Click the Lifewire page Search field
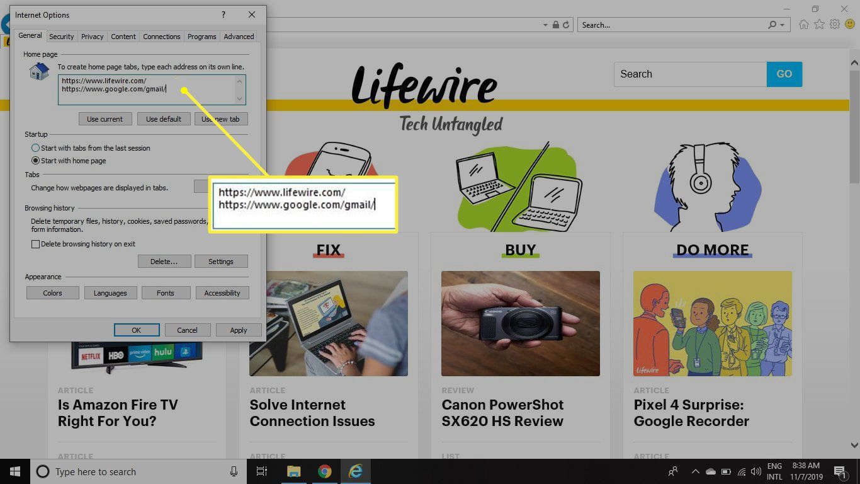Screen dimensions: 860x484 [690, 74]
